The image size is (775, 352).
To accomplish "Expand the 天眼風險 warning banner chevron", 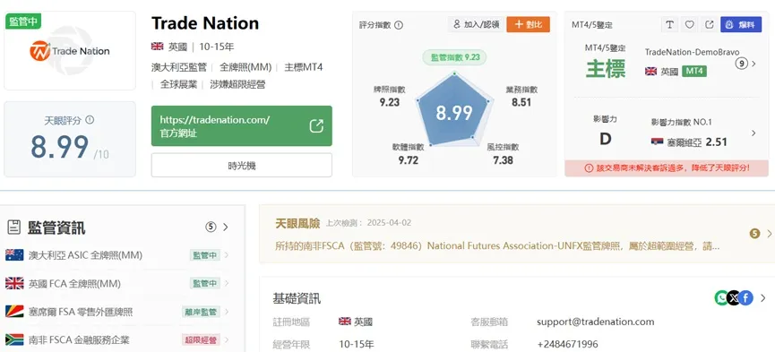I will (769, 234).
